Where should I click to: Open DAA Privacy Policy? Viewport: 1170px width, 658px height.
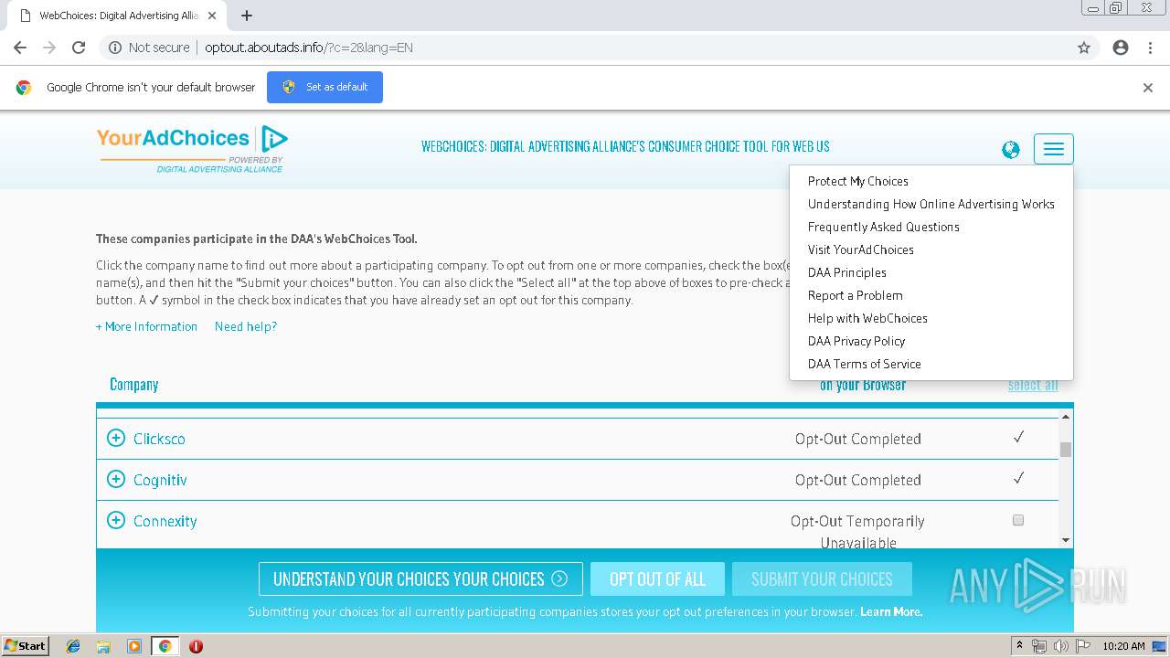(856, 341)
